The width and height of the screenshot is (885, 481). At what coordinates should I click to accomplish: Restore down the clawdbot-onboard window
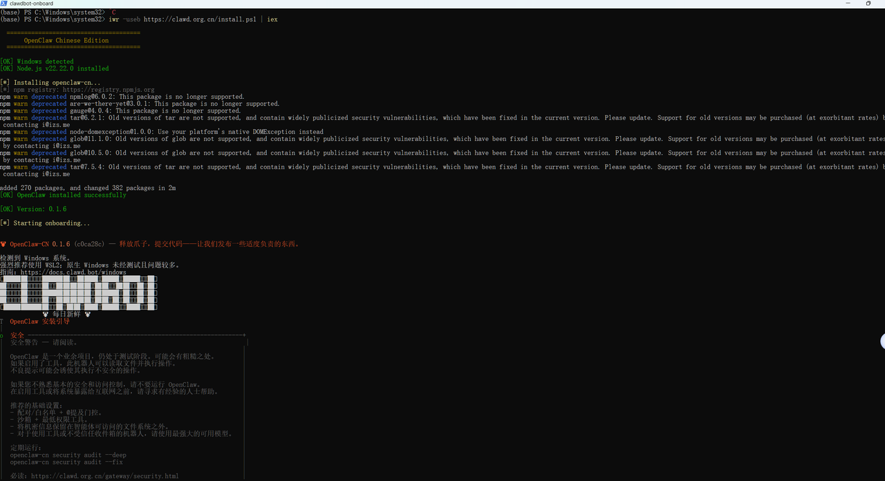[868, 3]
